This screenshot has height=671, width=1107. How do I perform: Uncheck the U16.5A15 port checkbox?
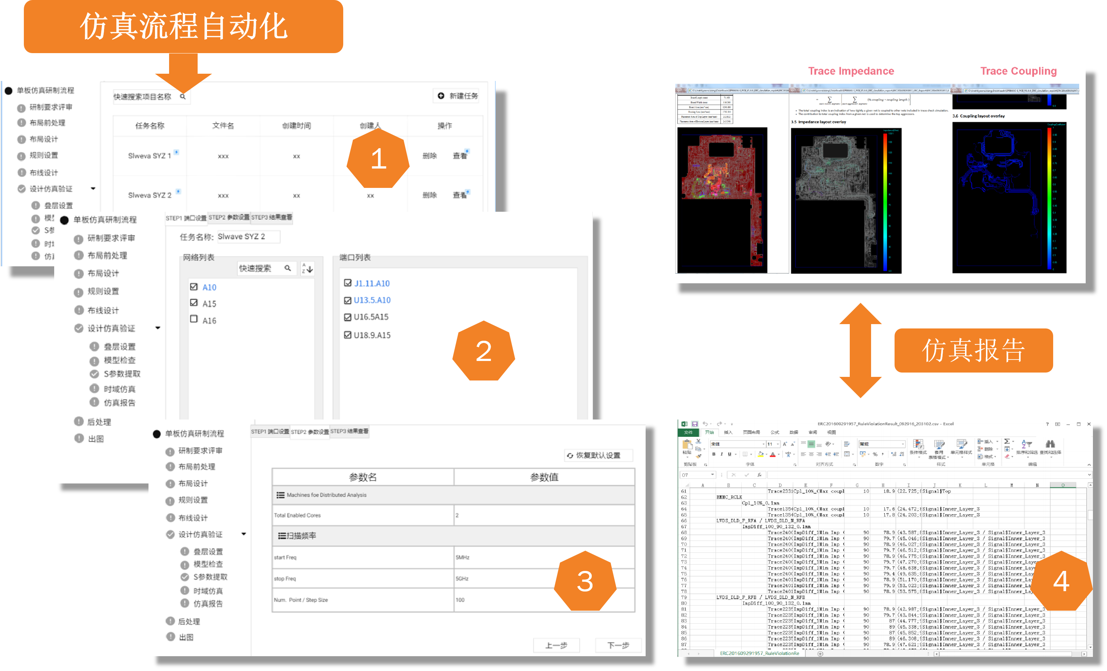point(347,317)
